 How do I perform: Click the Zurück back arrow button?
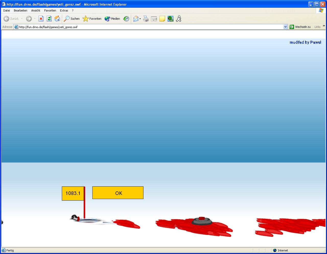point(11,19)
